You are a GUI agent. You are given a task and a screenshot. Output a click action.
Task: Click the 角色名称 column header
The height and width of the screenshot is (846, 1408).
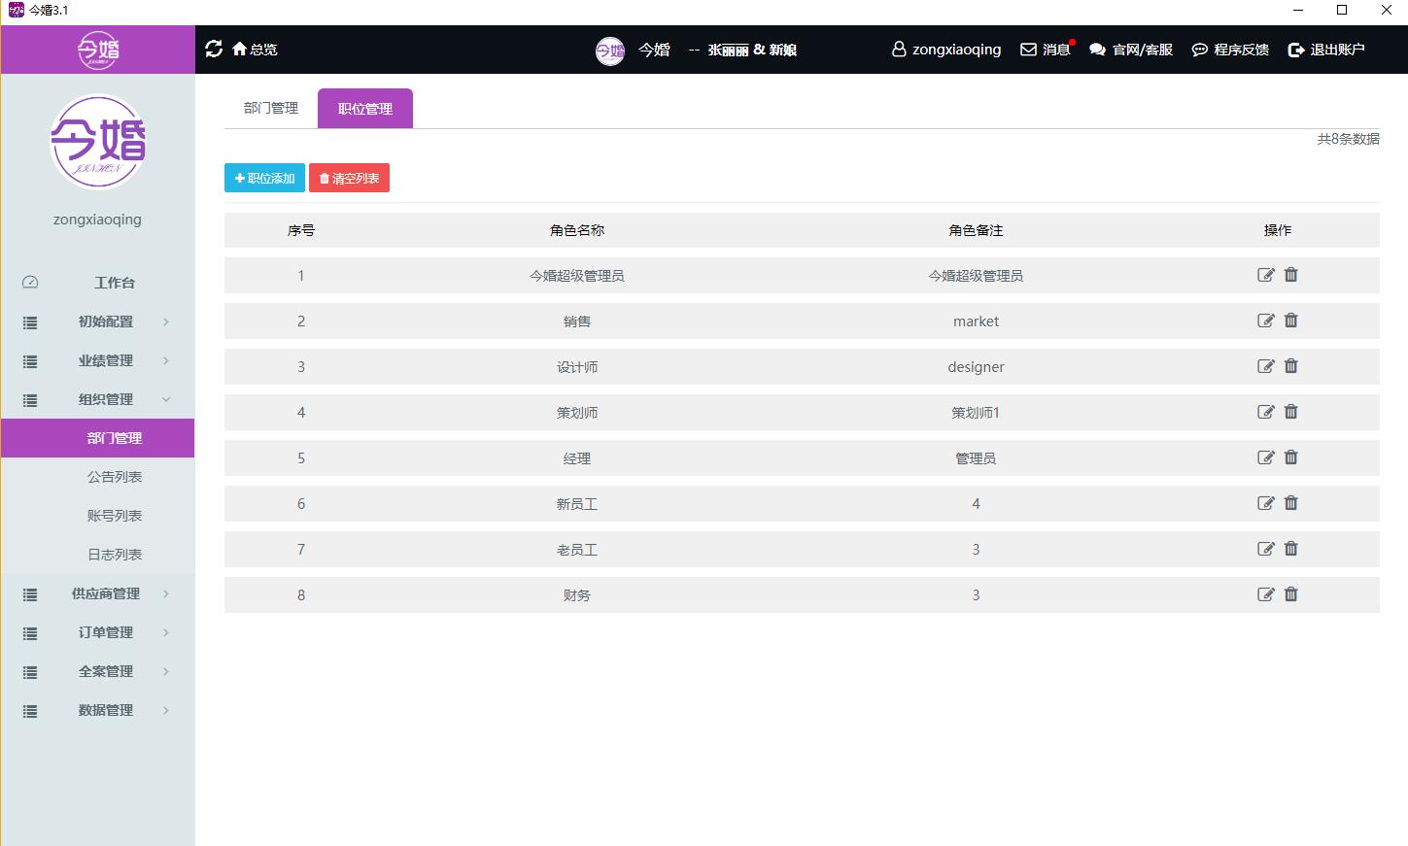pyautogui.click(x=577, y=230)
